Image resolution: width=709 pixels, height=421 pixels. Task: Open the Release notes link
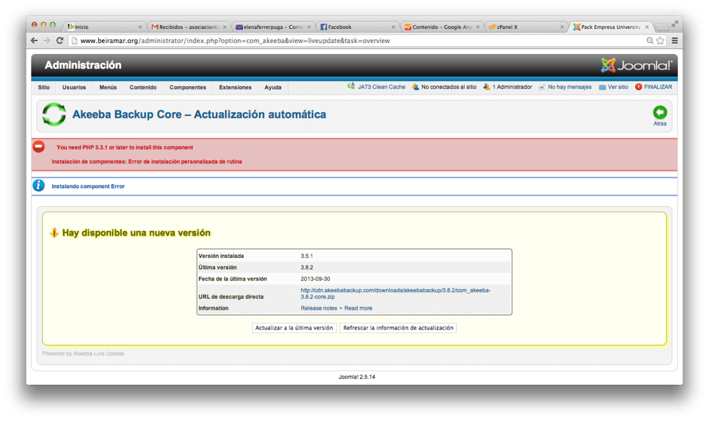pos(319,308)
